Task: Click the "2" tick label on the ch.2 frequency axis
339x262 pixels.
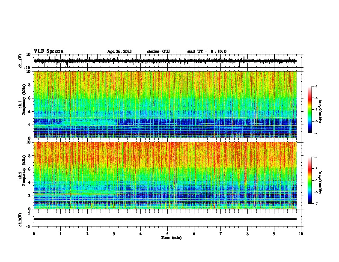Action: [30, 196]
